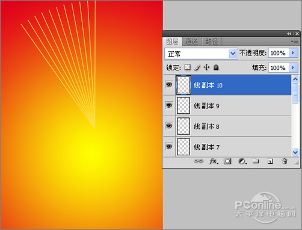The width and height of the screenshot is (302, 230).
Task: Lock all with padlock icon
Action: (x=216, y=67)
